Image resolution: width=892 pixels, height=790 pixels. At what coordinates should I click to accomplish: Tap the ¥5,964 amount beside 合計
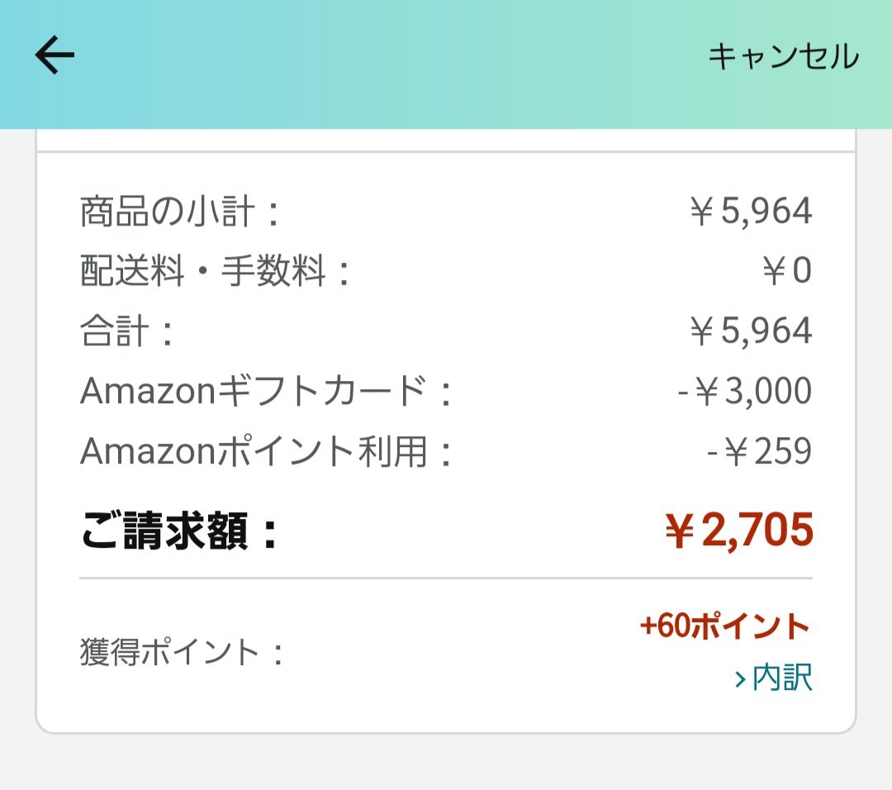[750, 332]
